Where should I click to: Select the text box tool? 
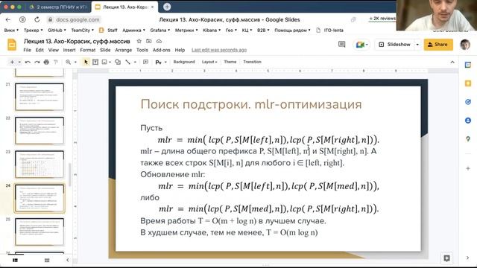pos(95,62)
